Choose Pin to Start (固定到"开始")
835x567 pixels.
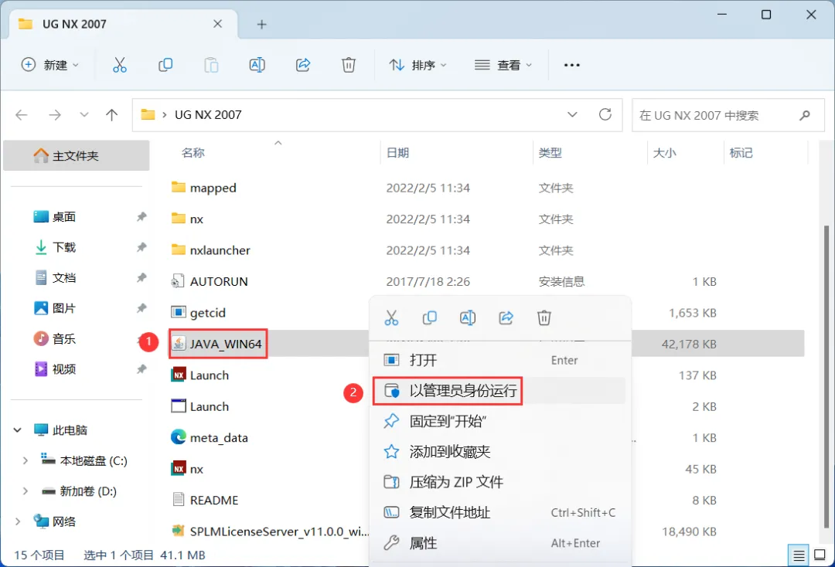[x=499, y=421]
